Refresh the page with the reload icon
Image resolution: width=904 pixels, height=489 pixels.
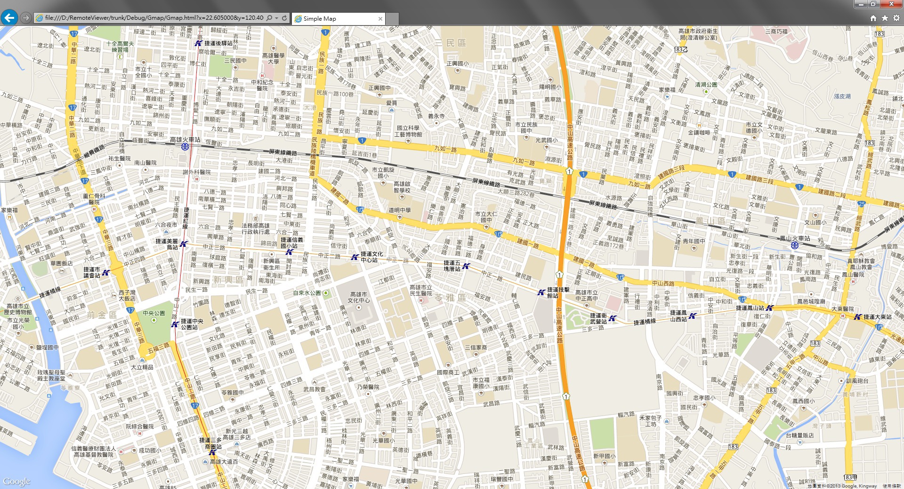coord(284,18)
